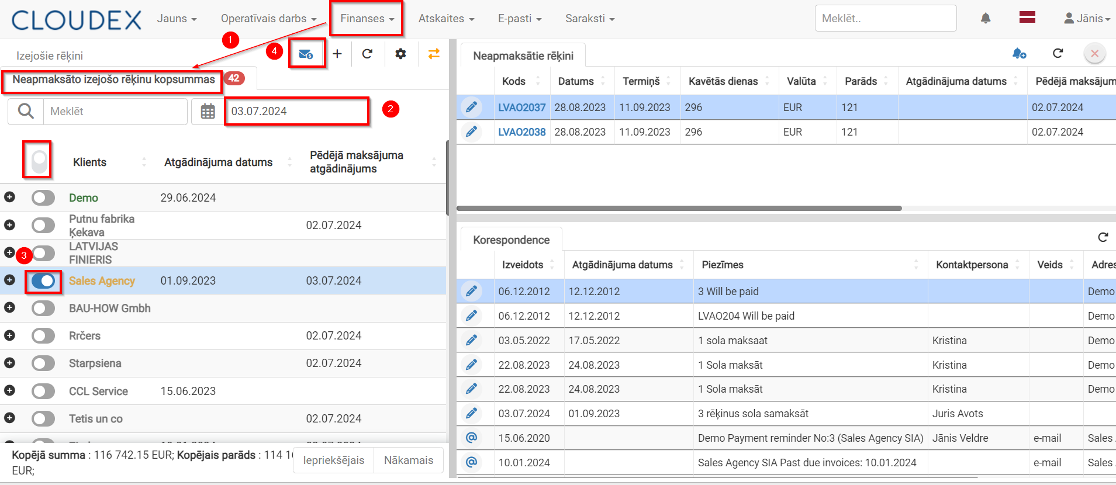
Task: Open the calendar date picker icon
Action: click(208, 111)
